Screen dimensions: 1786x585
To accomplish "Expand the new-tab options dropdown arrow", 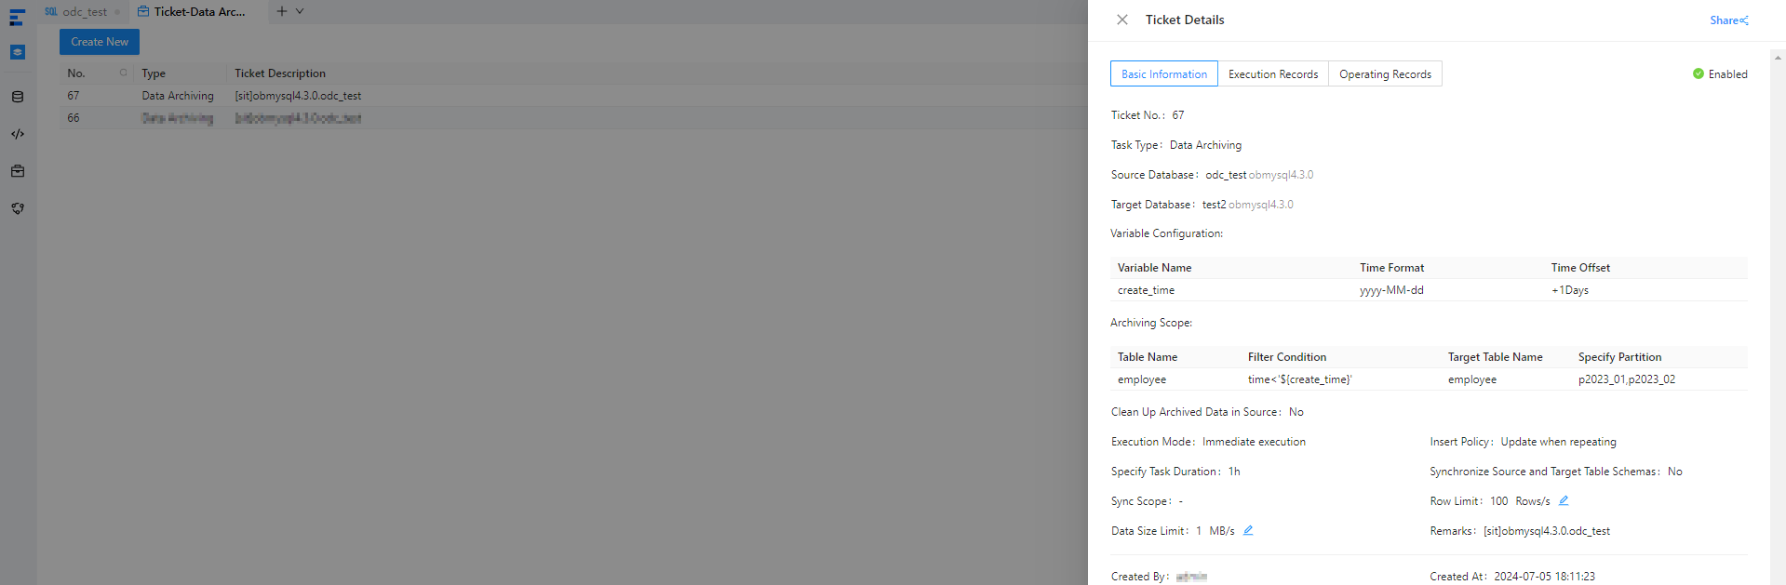I will pyautogui.click(x=300, y=11).
